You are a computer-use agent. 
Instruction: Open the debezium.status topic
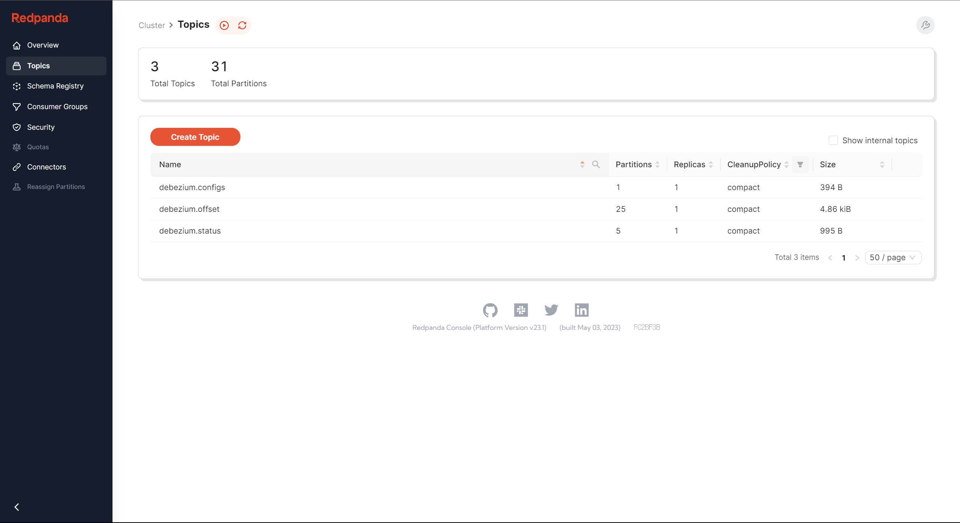(x=190, y=231)
